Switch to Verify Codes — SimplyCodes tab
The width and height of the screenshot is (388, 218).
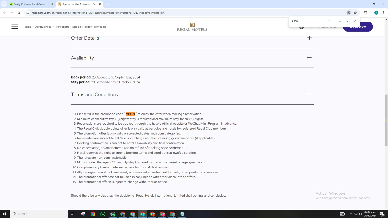tap(31, 4)
